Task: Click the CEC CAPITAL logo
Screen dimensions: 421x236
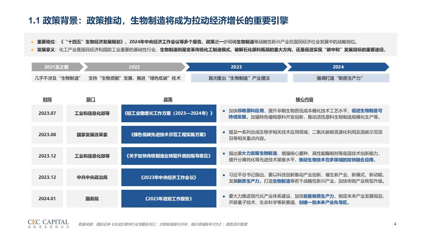Action: pos(48,224)
